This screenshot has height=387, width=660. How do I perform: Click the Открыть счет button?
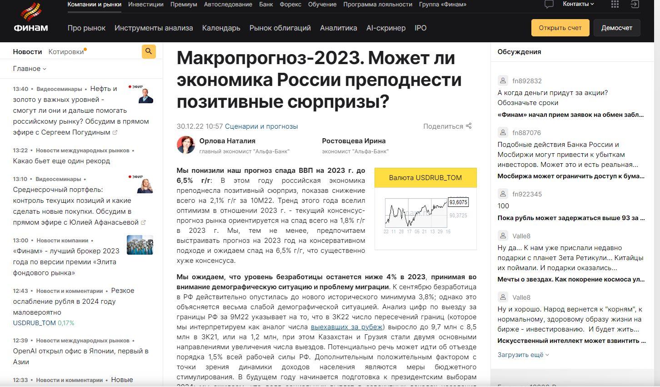coord(560,28)
